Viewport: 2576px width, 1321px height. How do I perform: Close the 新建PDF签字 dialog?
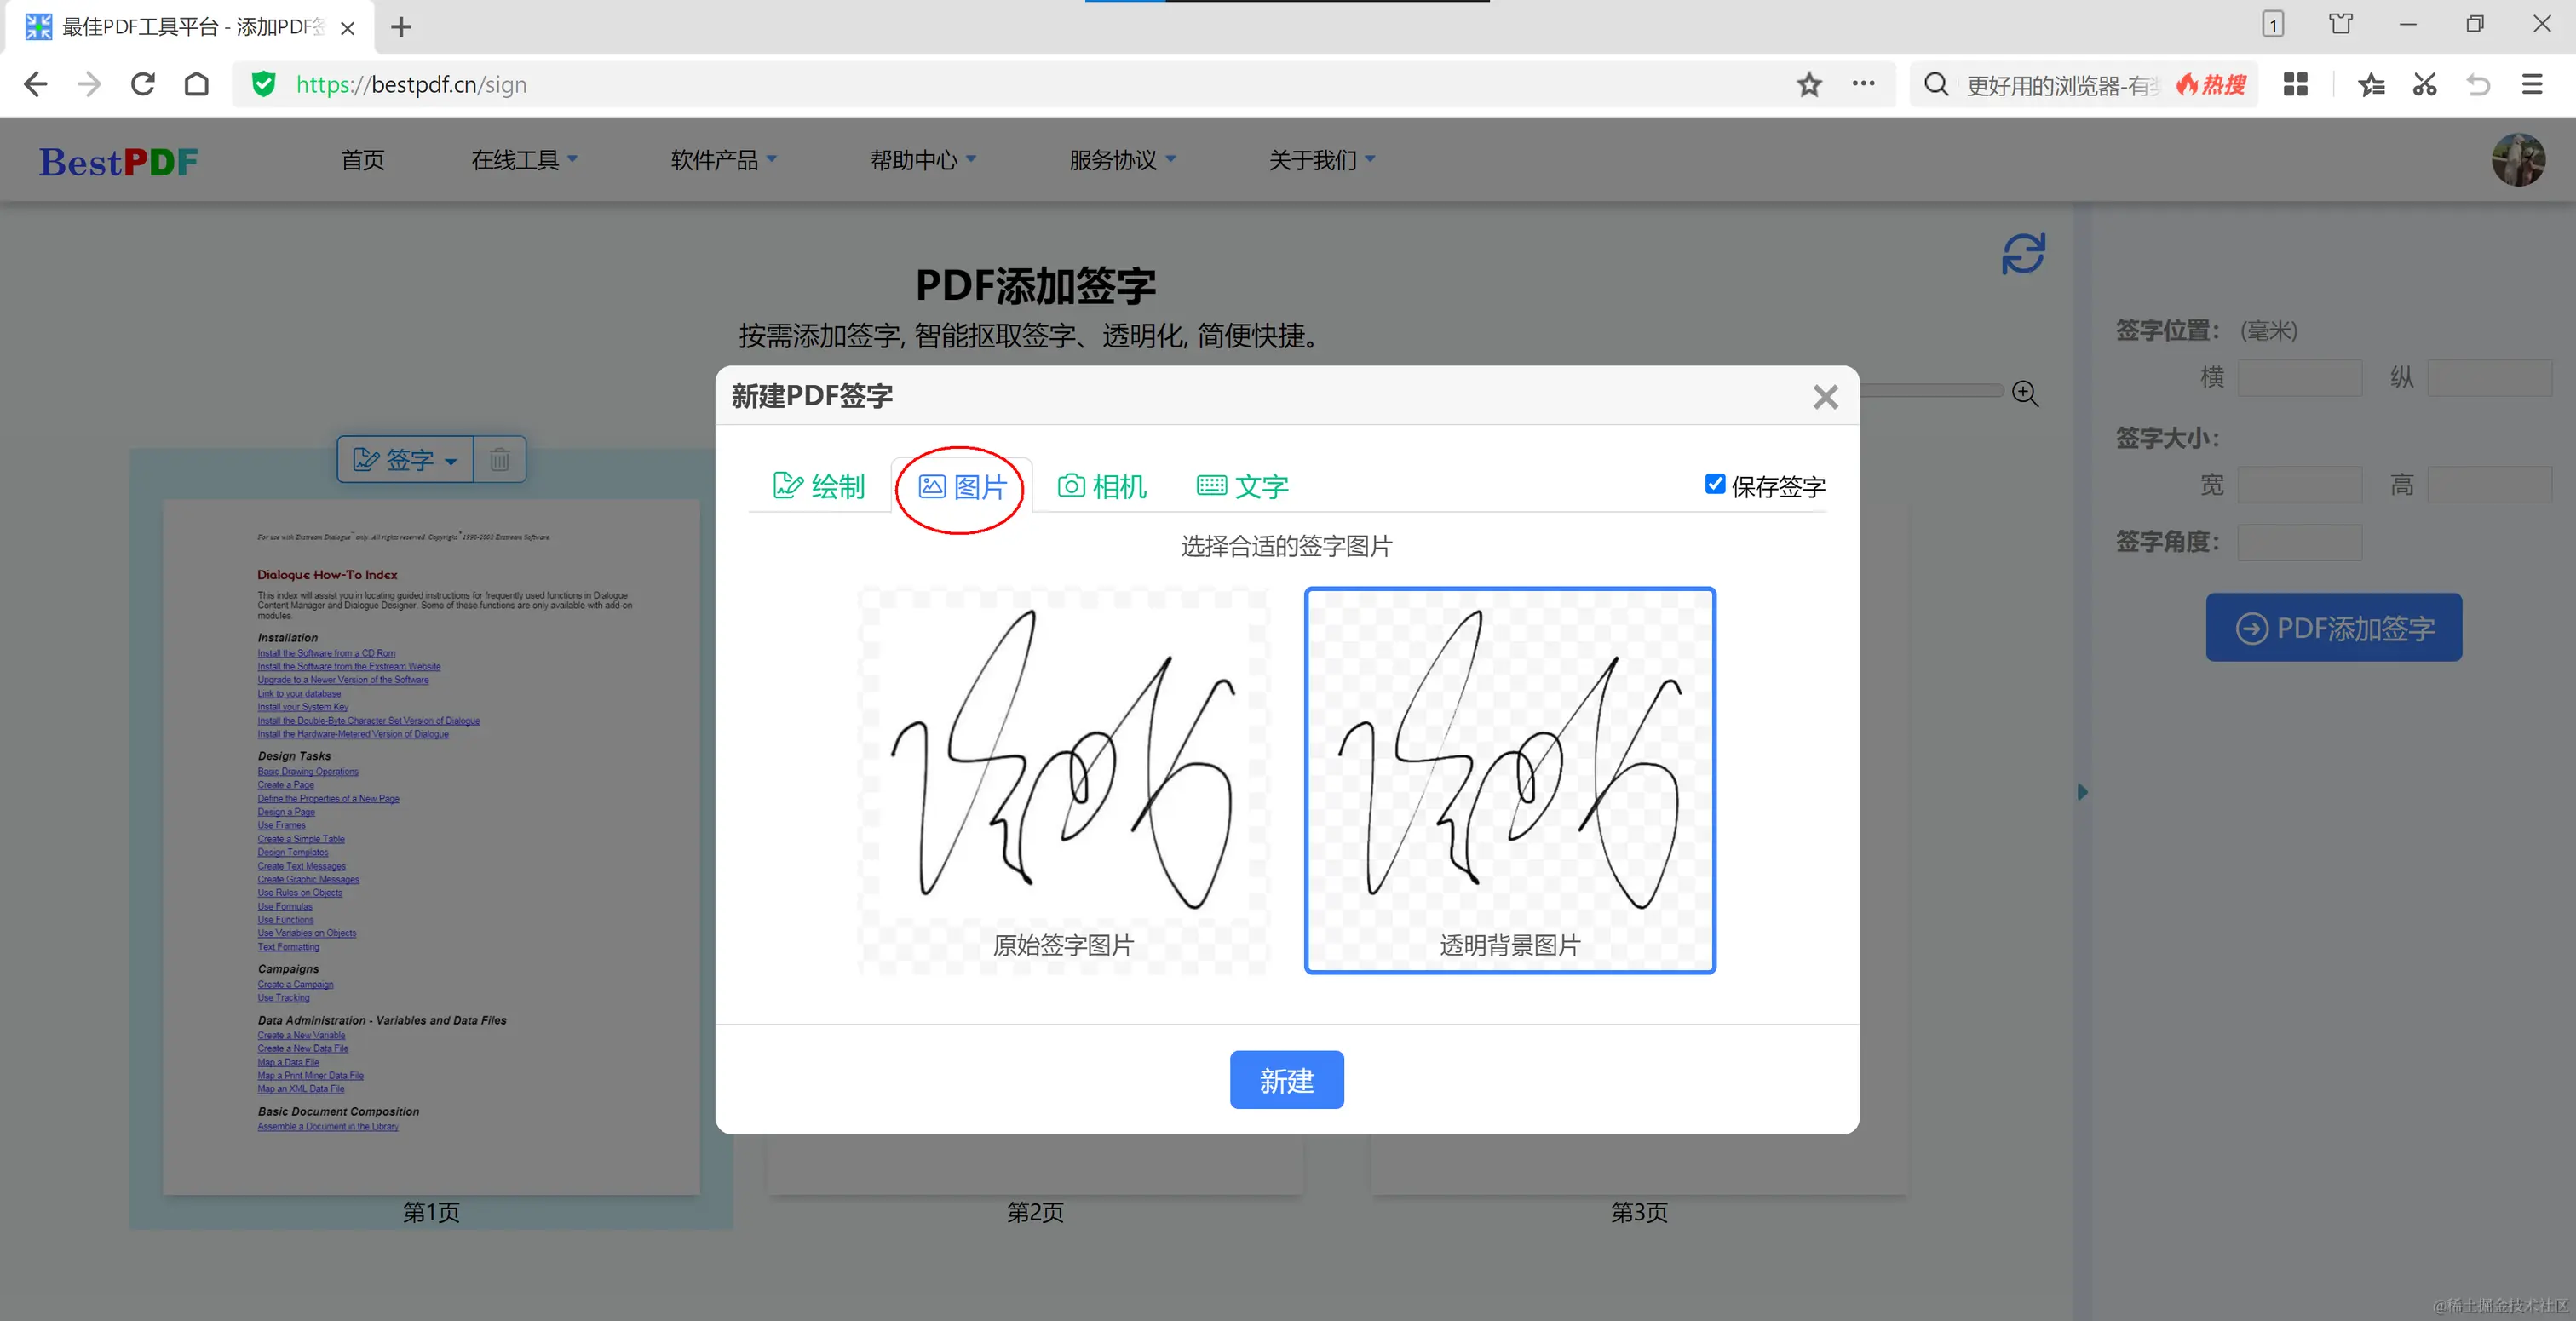click(x=1825, y=397)
